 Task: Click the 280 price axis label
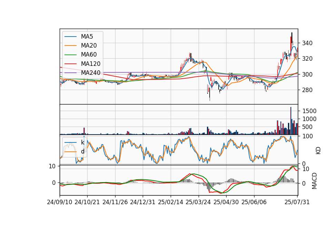(x=307, y=90)
